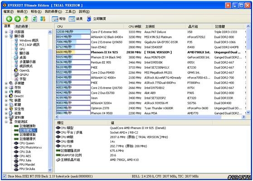Sort by the 記憶體 column header

click(228, 27)
